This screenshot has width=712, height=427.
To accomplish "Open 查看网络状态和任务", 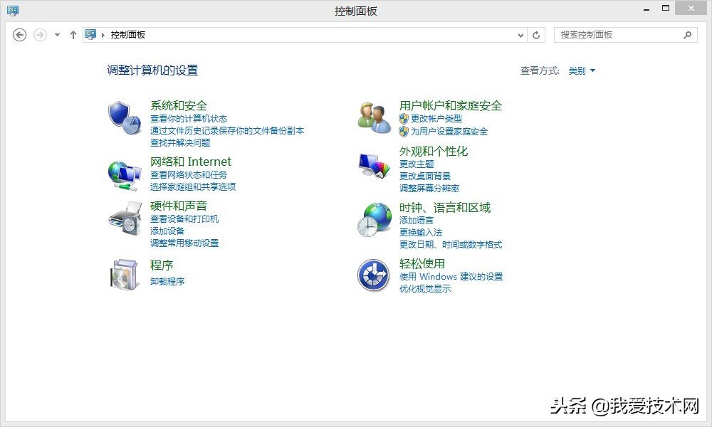I will pyautogui.click(x=187, y=176).
